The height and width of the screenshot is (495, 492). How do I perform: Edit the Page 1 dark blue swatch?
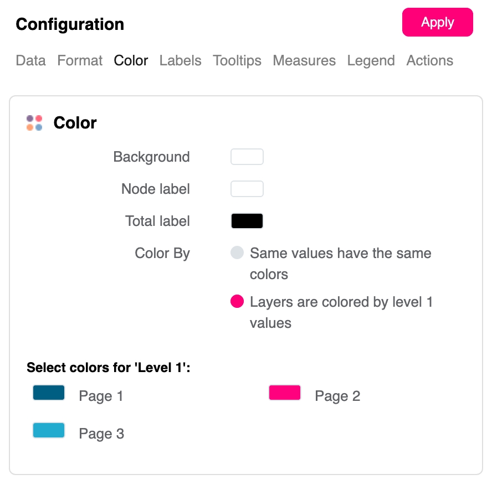click(49, 393)
